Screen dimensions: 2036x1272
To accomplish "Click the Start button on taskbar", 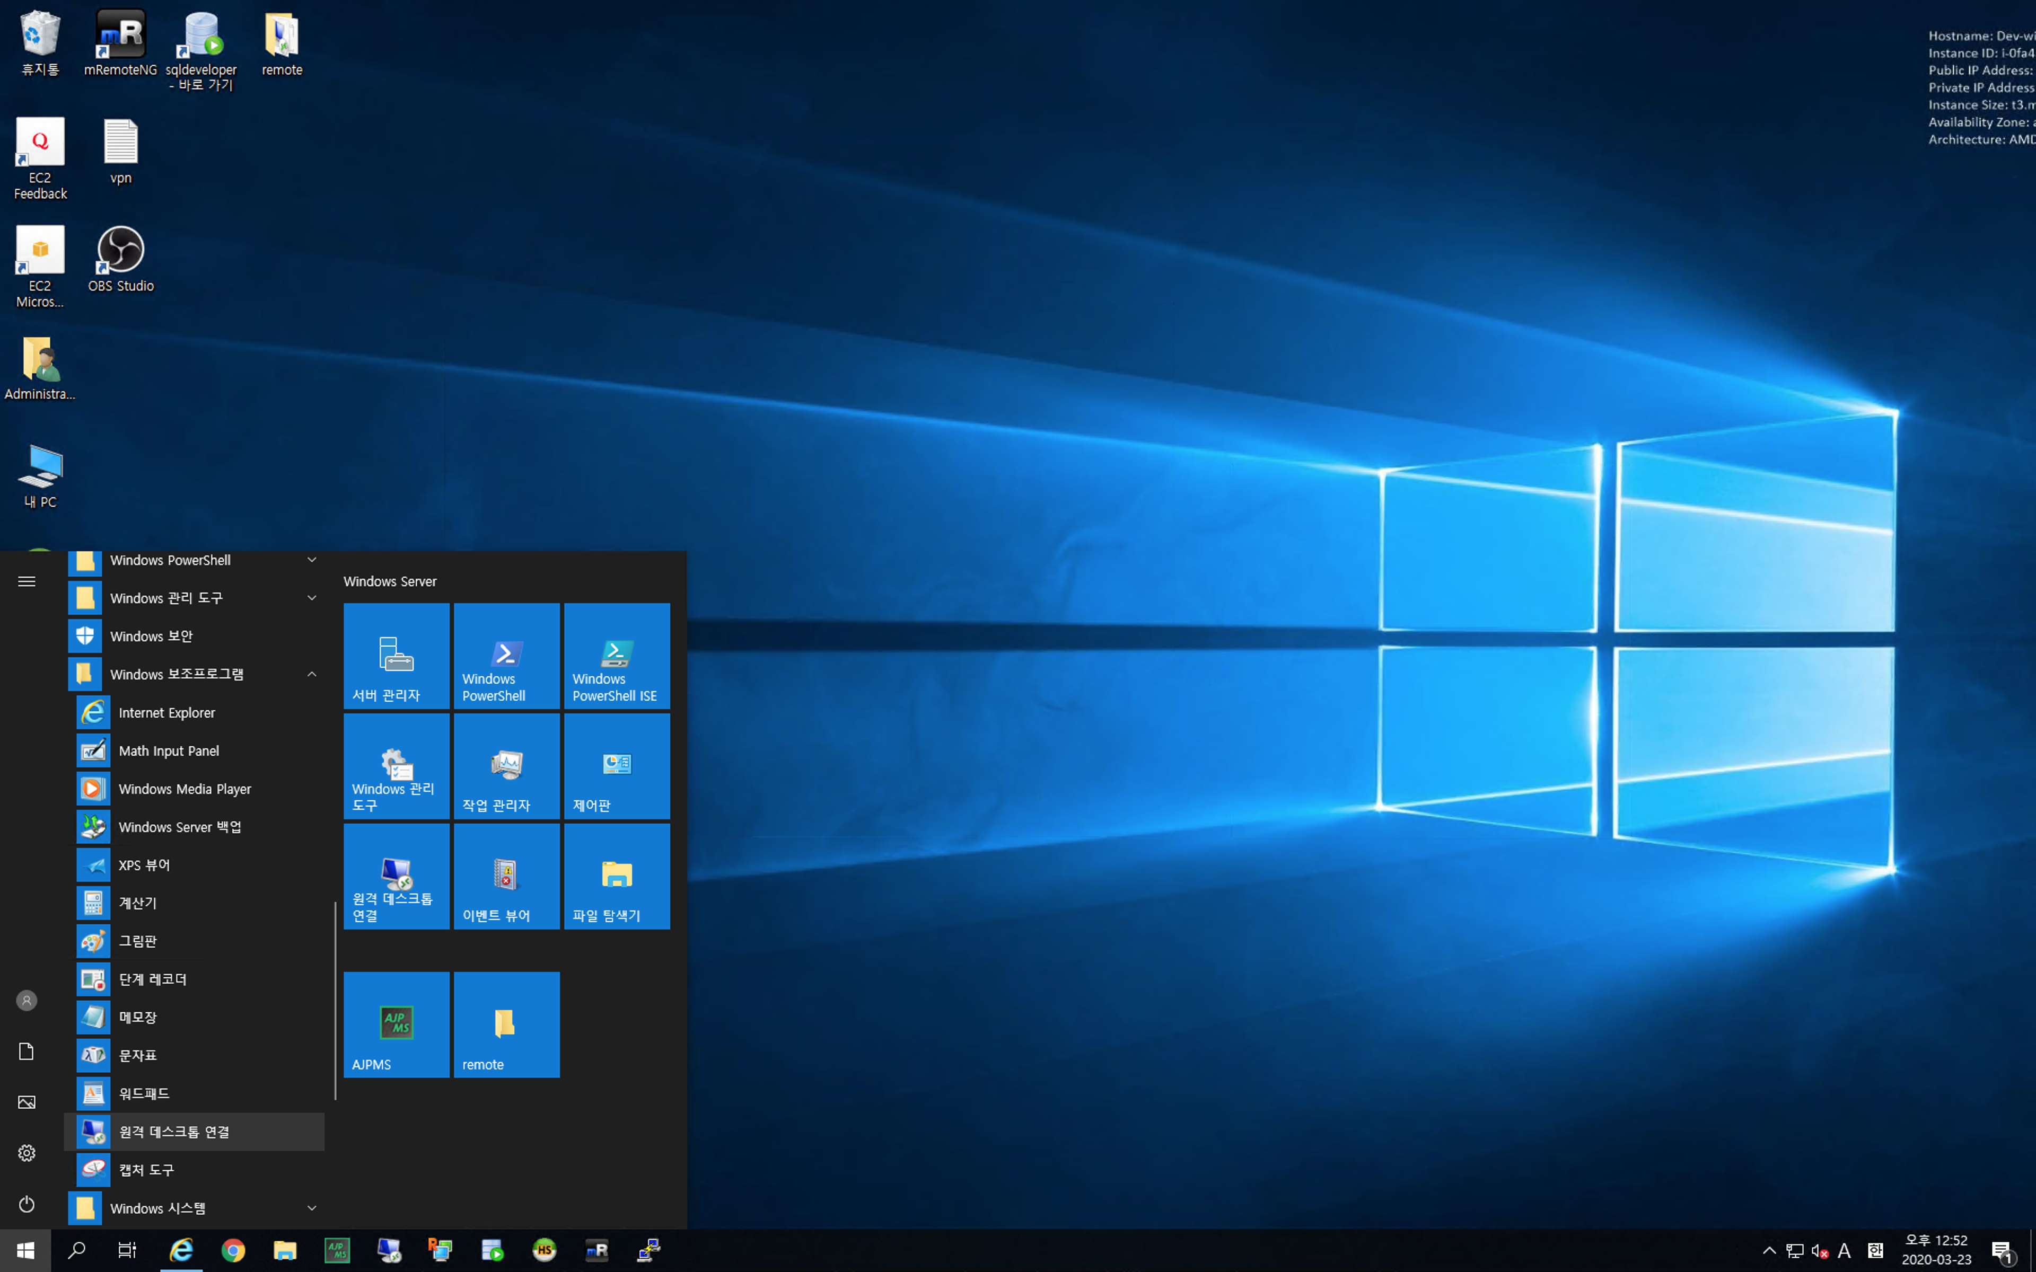I will (x=25, y=1250).
